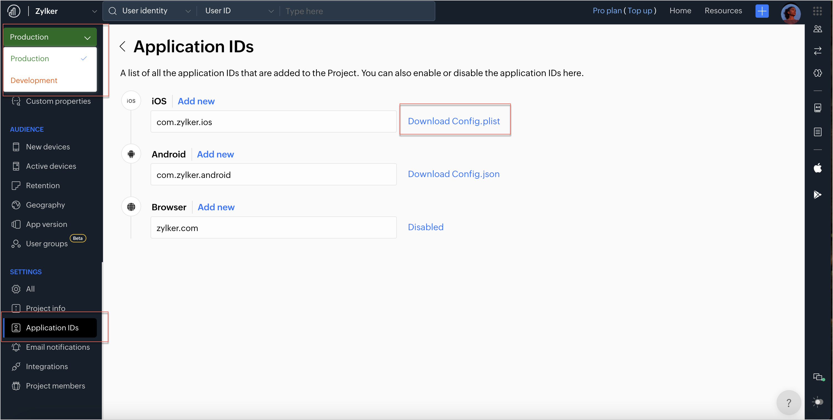The height and width of the screenshot is (420, 833).
Task: Collapse the Production environment dropdown
Action: (50, 37)
